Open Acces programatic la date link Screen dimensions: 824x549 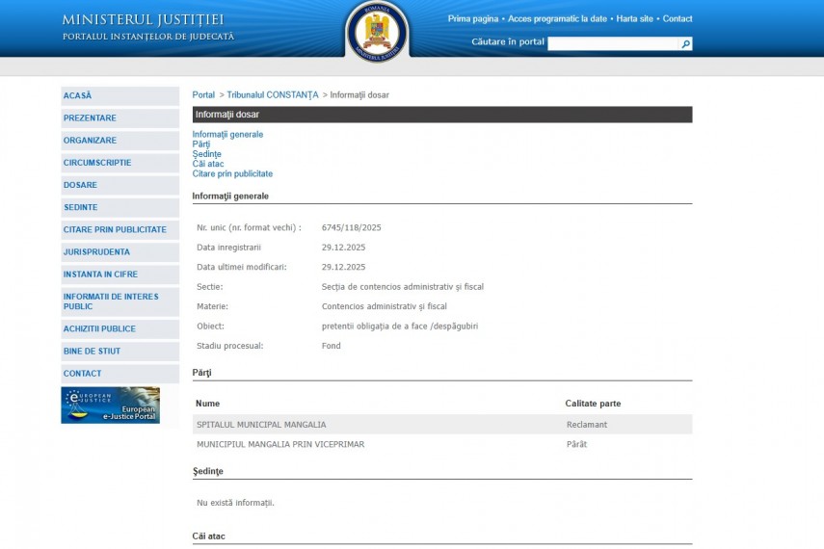pos(557,19)
